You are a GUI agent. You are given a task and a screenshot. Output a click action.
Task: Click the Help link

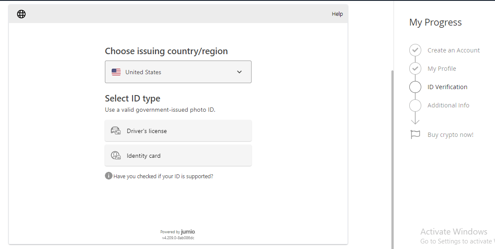click(x=337, y=14)
